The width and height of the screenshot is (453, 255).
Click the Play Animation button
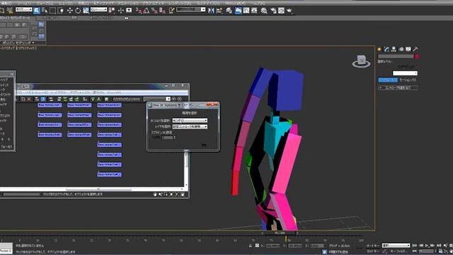(x=427, y=246)
